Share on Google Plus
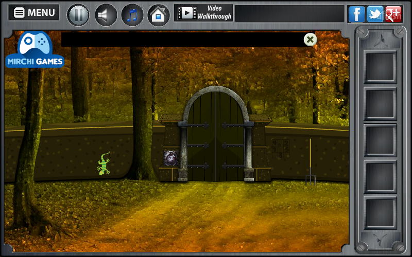 [393, 14]
